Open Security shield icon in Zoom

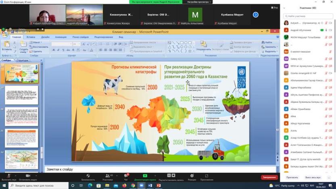88,176
